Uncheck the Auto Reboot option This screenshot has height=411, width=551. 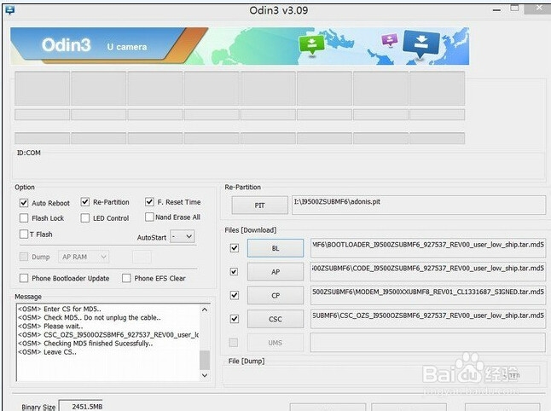[24, 203]
